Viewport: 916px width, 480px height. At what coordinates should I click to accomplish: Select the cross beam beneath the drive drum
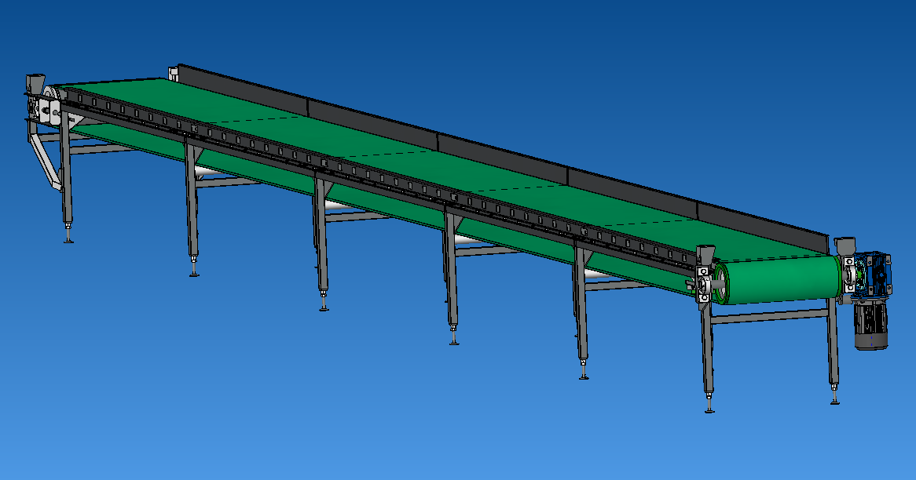point(770,317)
